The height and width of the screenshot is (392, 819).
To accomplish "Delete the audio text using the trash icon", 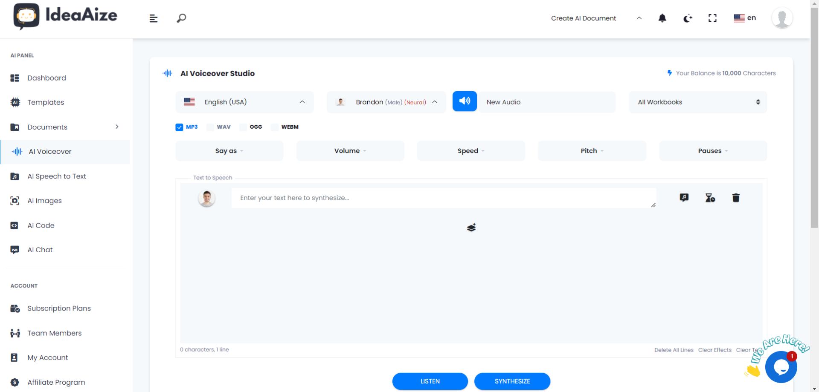I will pyautogui.click(x=735, y=197).
